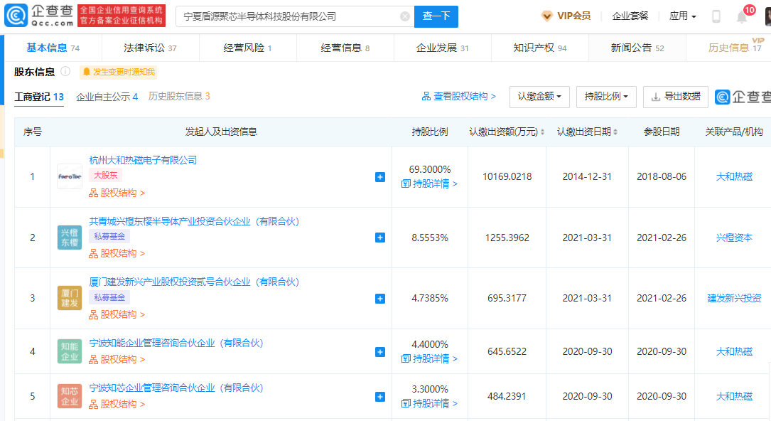Open the 应用 dropdown menu
771x421 pixels.
[x=682, y=16]
